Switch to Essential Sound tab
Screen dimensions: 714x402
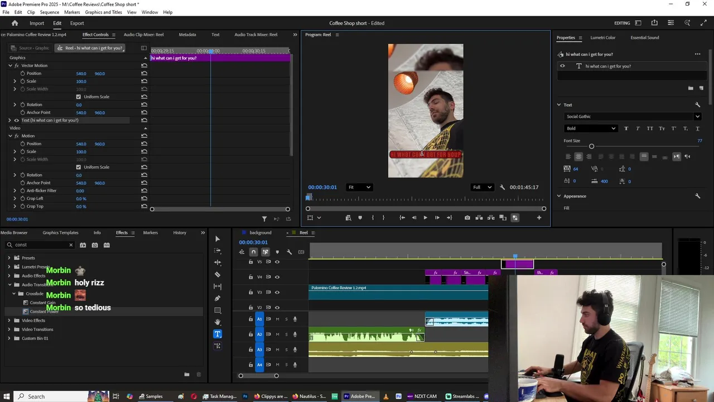[645, 37]
